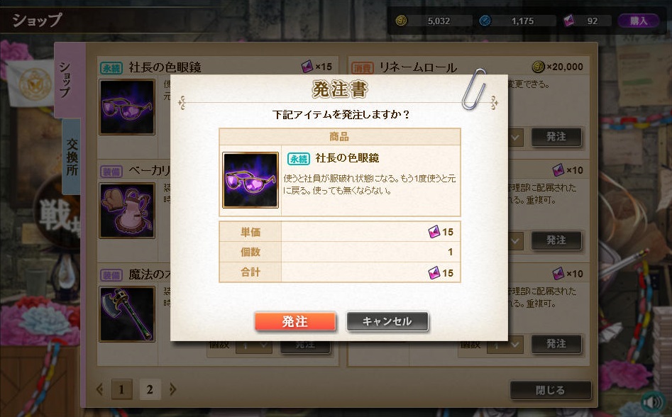Viewport: 672px width, 417px height.
Task: Go to previous page with left arrow
Action: 100,389
